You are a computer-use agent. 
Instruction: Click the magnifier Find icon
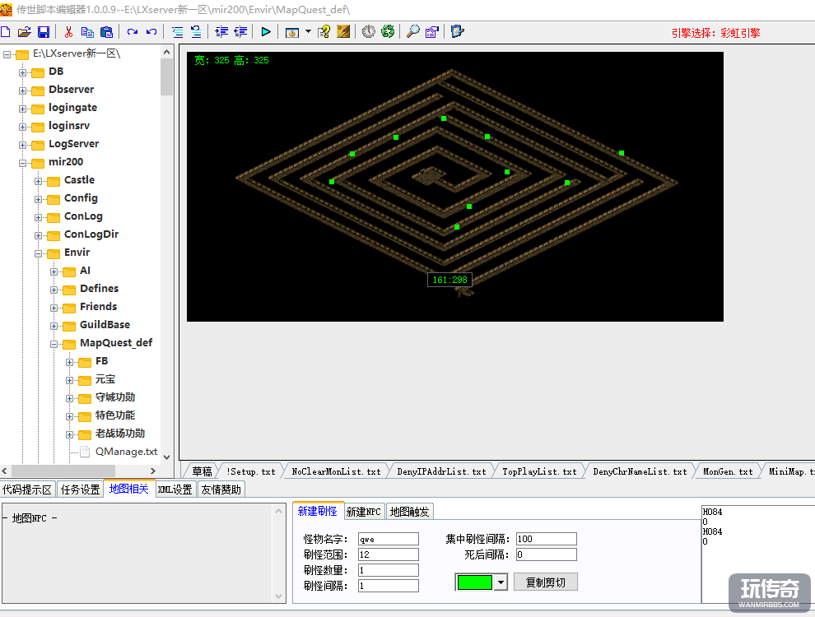point(412,32)
